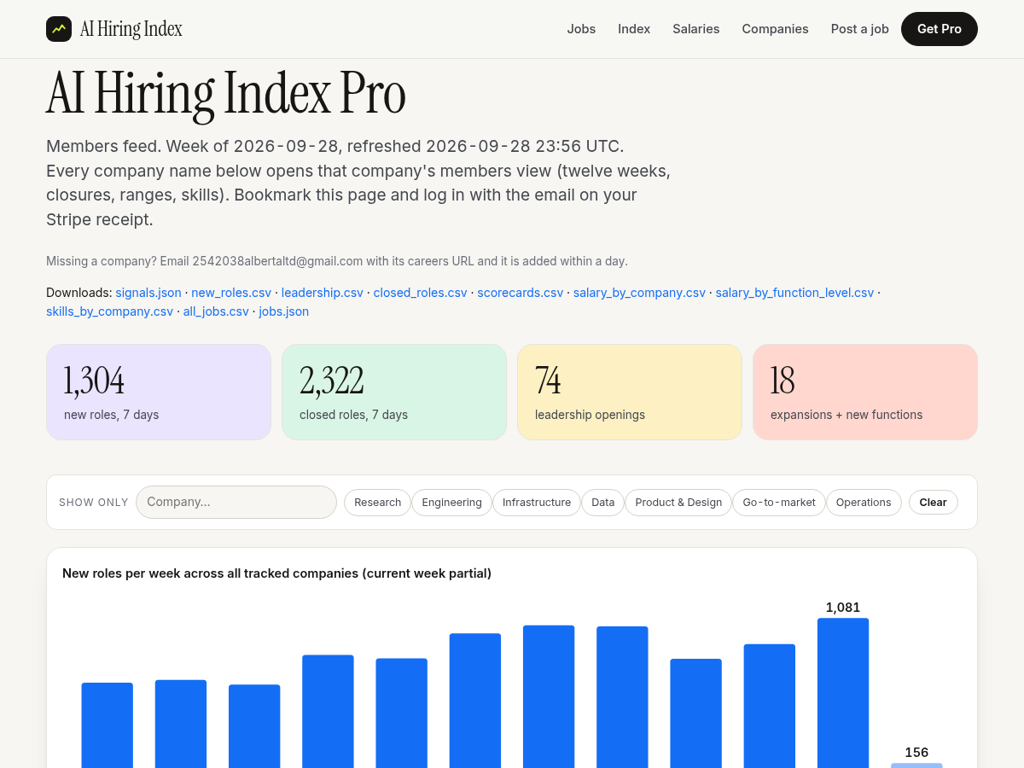1024x768 pixels.
Task: Download jobs.json
Action: point(284,311)
